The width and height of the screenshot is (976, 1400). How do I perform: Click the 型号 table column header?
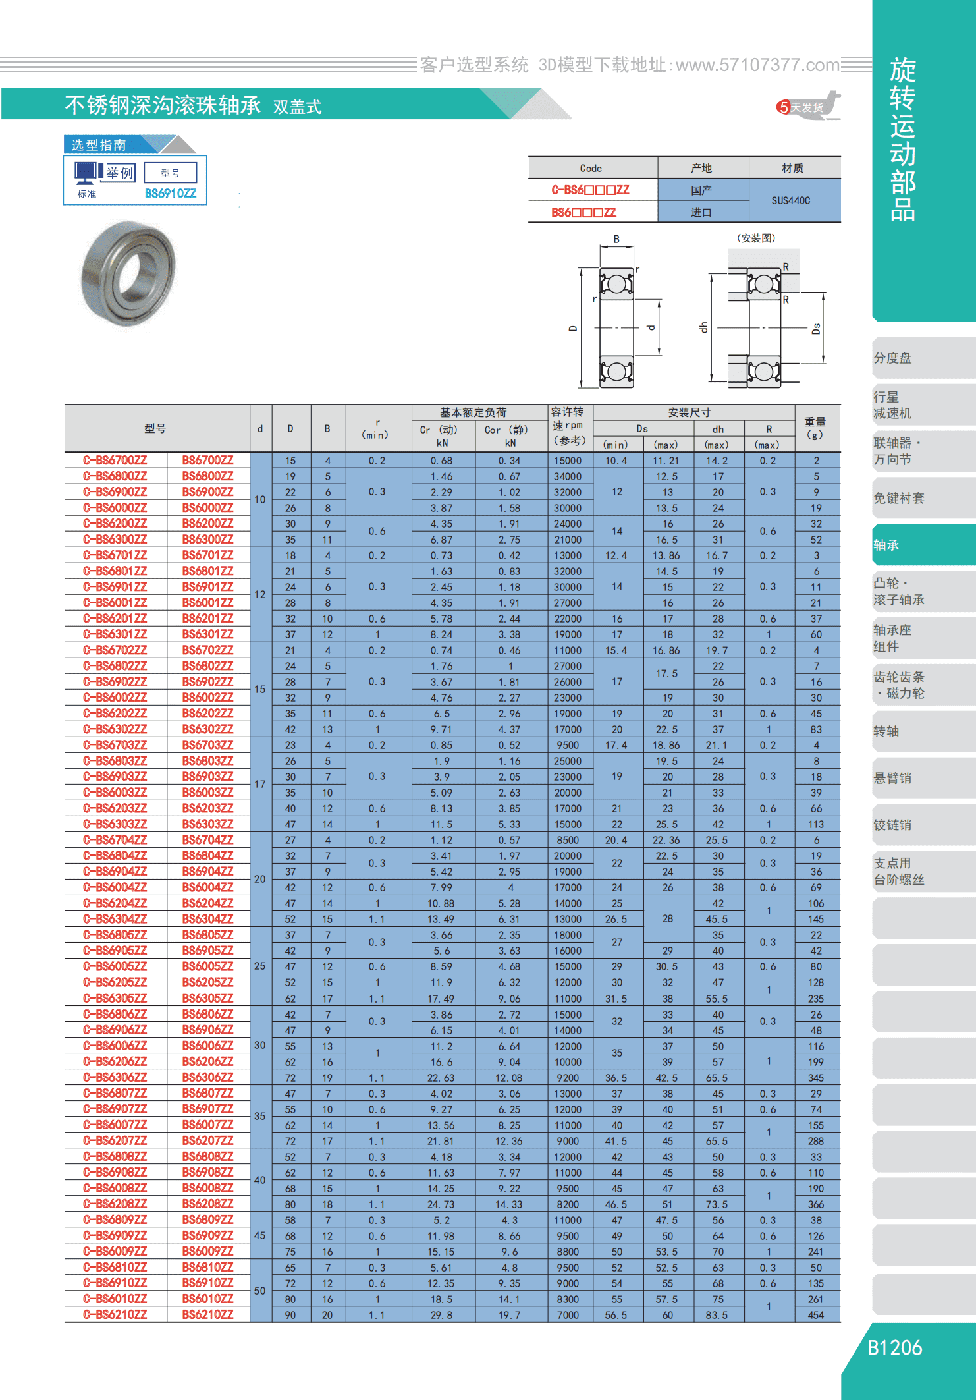tap(157, 428)
